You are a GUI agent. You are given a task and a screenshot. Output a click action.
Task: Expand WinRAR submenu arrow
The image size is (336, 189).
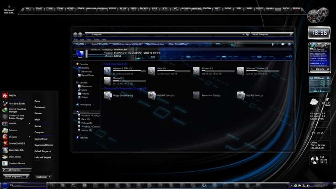pos(29,123)
